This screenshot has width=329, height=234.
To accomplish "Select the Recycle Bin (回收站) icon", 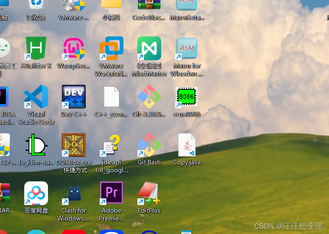I will pos(36,4).
